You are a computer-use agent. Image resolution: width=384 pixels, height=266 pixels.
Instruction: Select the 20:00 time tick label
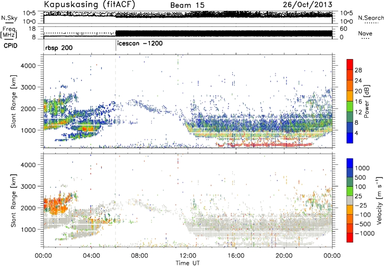(284, 256)
